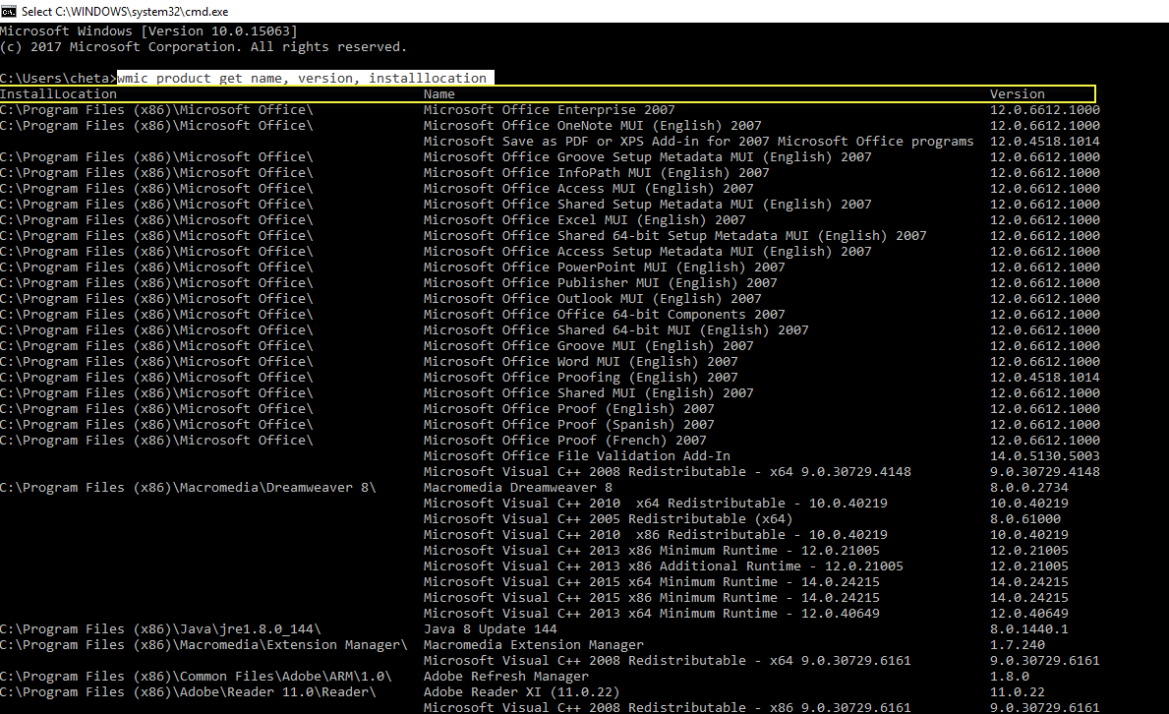Click the InstallLocation column header
The image size is (1169, 714).
59,94
